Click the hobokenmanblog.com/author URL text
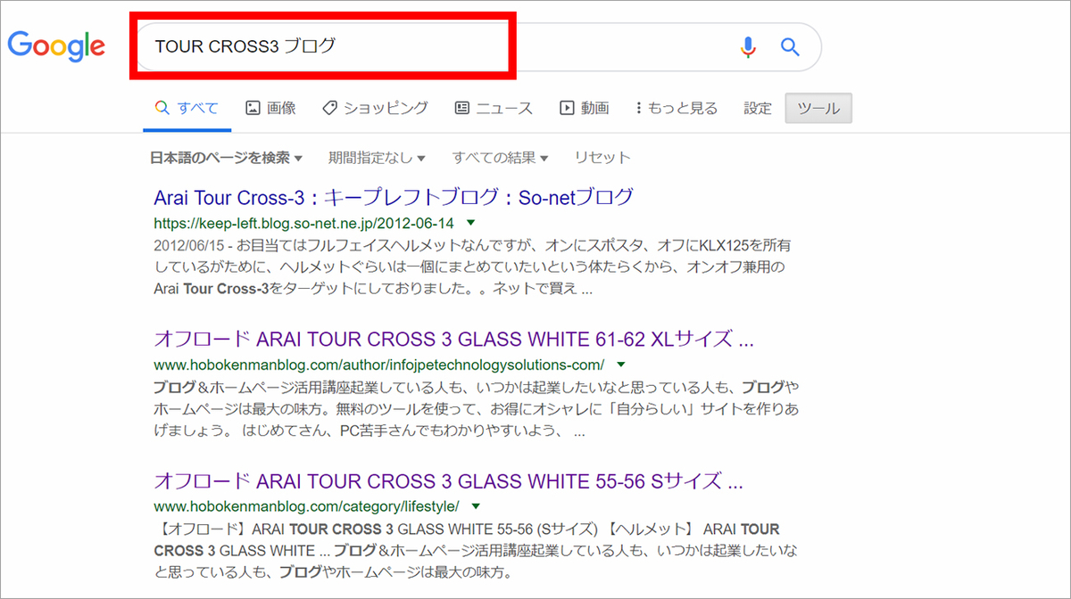This screenshot has height=599, width=1071. tap(379, 365)
